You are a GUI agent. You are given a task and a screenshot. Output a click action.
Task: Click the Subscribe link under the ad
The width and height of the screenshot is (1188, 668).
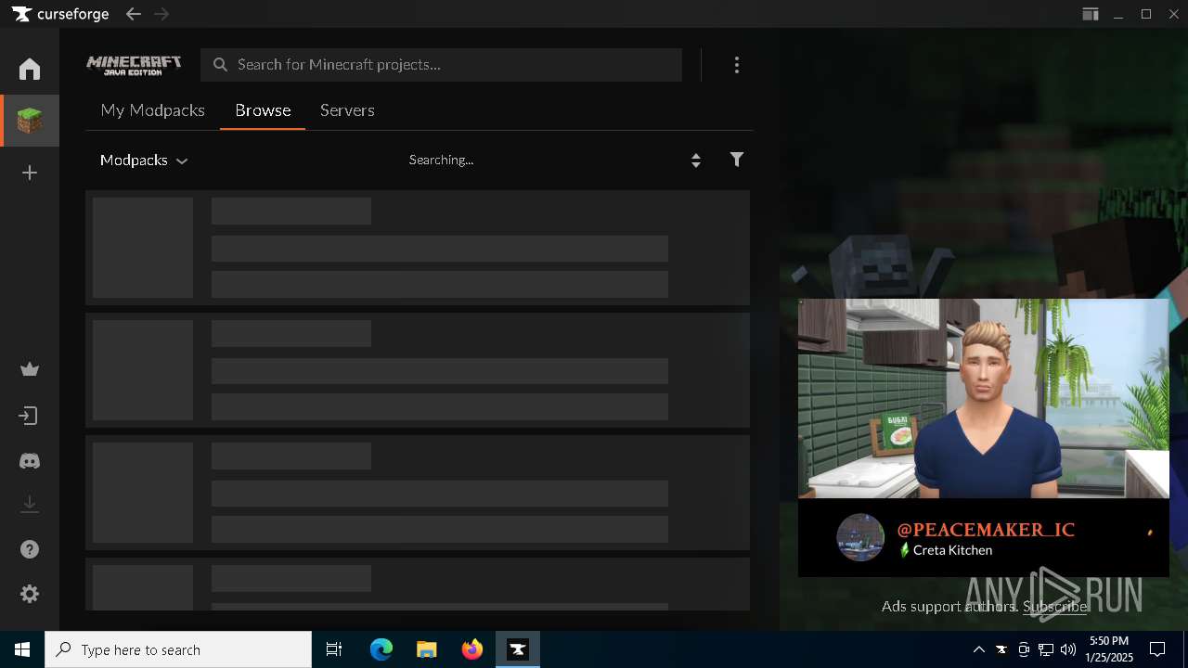[x=1055, y=607]
